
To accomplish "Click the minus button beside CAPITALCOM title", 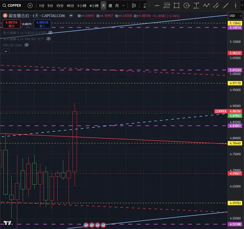I will [x=71, y=16].
